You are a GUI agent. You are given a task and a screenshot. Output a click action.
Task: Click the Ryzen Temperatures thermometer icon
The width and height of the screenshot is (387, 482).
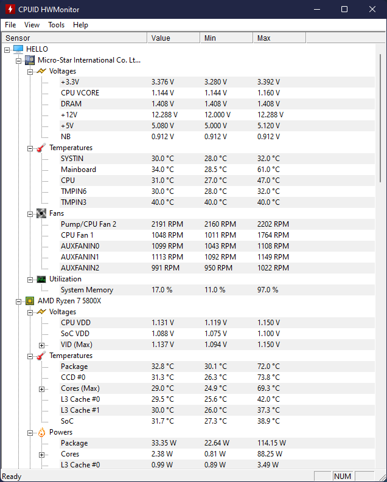41,356
